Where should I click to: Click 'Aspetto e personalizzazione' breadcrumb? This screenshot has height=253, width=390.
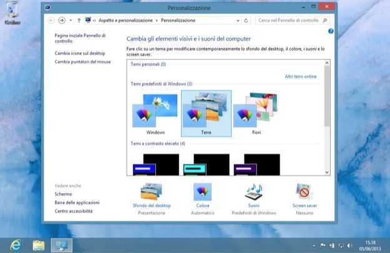tap(125, 21)
